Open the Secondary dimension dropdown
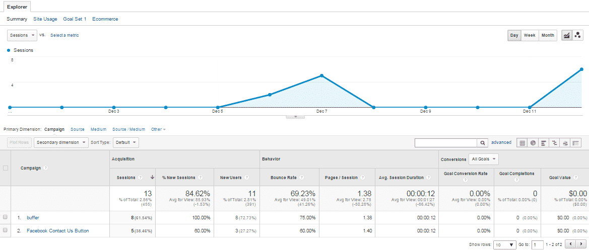 point(61,142)
